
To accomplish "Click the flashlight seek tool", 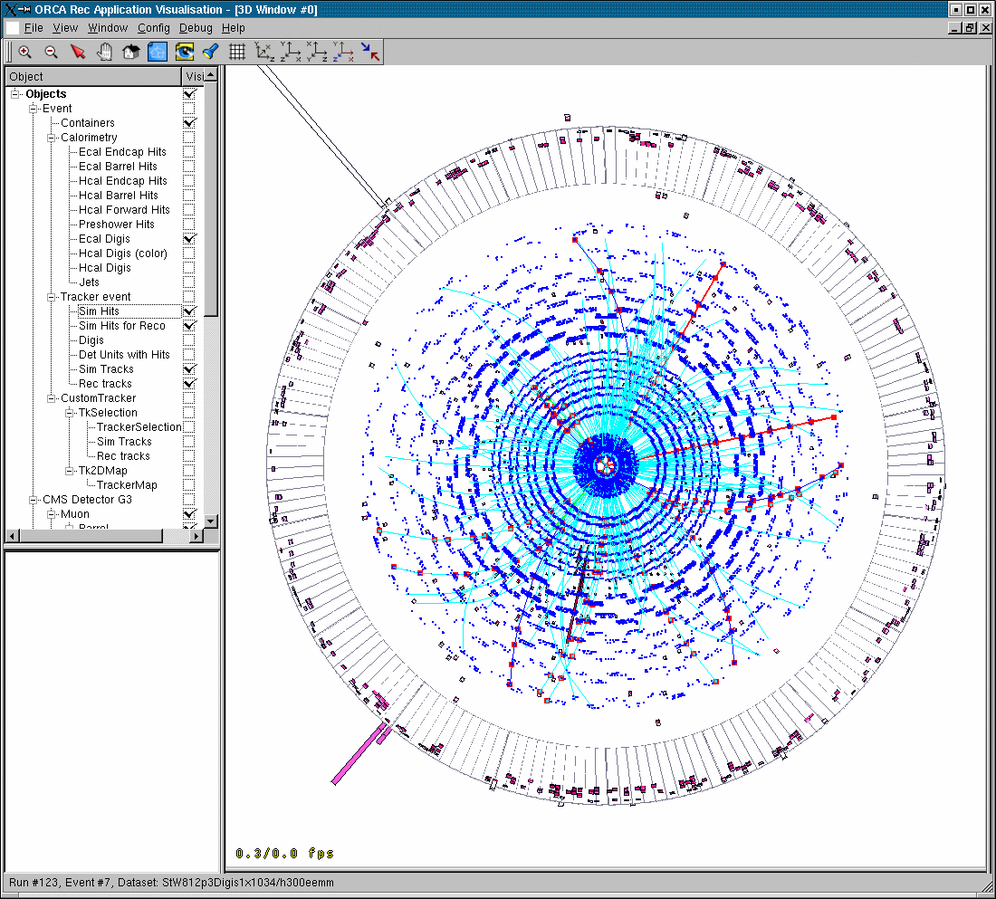I will pos(210,53).
